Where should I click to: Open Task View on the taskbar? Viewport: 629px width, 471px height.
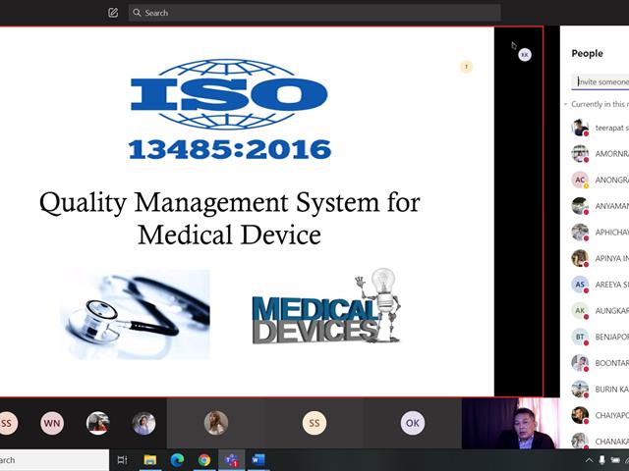click(122, 460)
